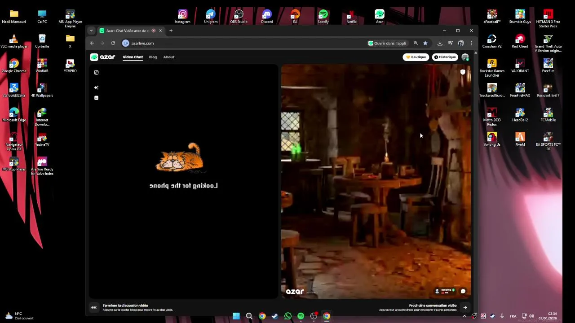Close the Azar Chat Vidéo tab
Screen dimensions: 575x323
(160, 31)
